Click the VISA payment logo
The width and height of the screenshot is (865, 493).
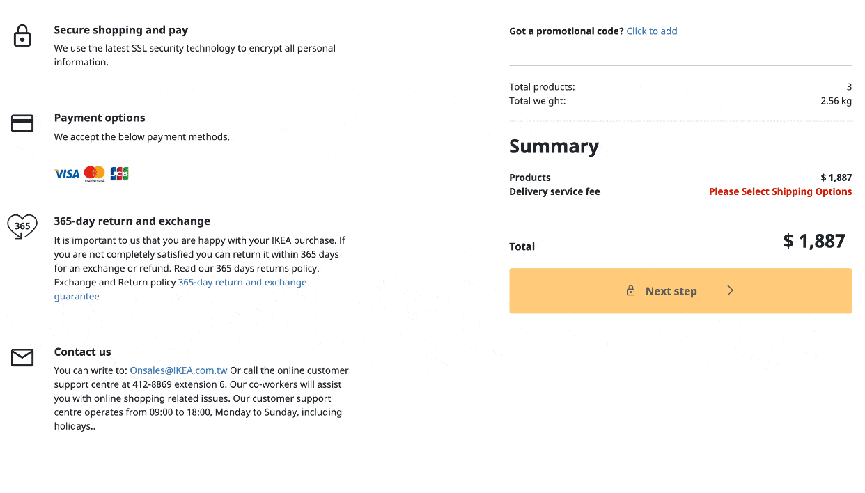click(68, 173)
